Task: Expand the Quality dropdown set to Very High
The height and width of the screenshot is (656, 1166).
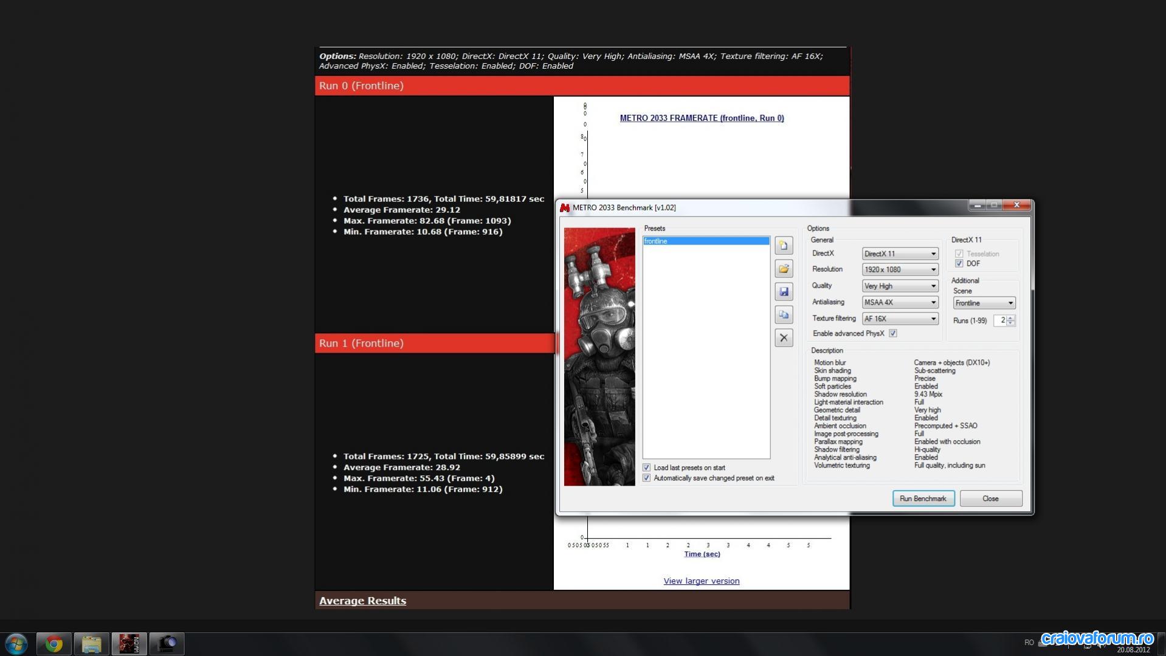Action: tap(900, 286)
